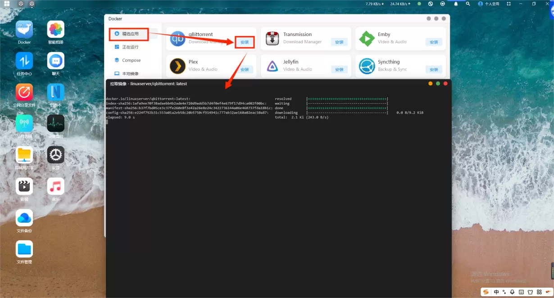Screen dimensions: 554x298
Task: Open the 文件备份 cloud backup icon
Action: [24, 218]
